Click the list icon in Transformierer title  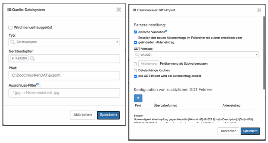pos(134,10)
